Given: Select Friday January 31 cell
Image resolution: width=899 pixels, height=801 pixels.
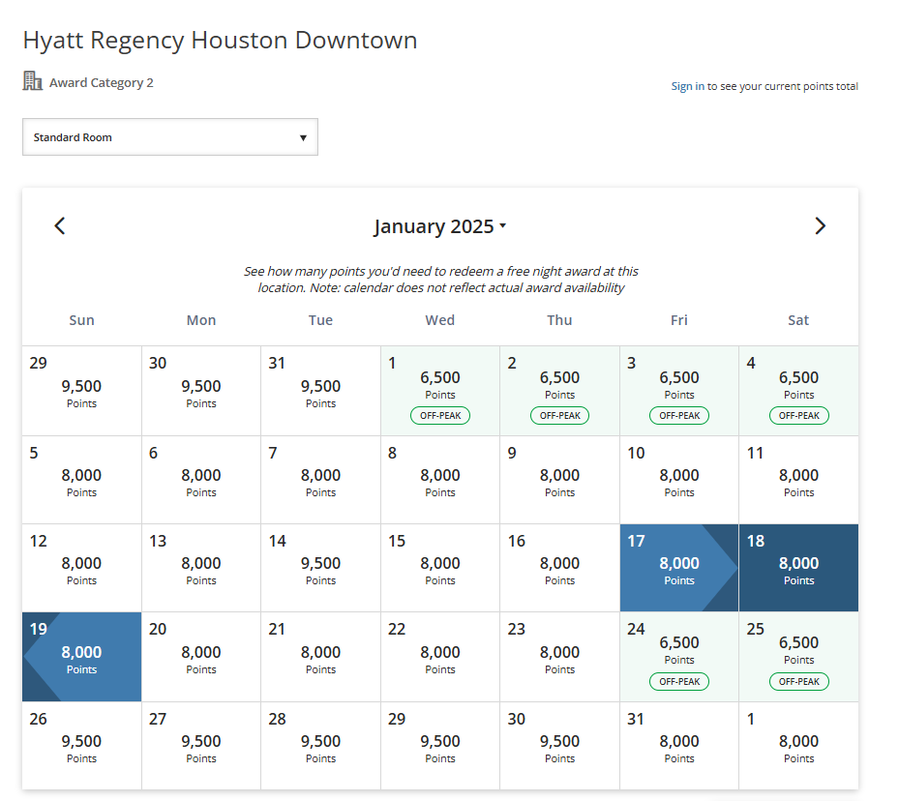Looking at the screenshot, I should (679, 746).
